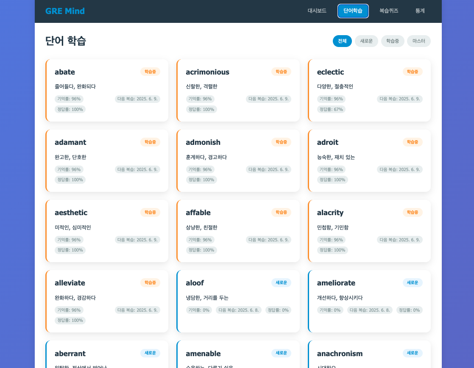Filter by 마스터 words
The height and width of the screenshot is (368, 474).
pos(419,41)
